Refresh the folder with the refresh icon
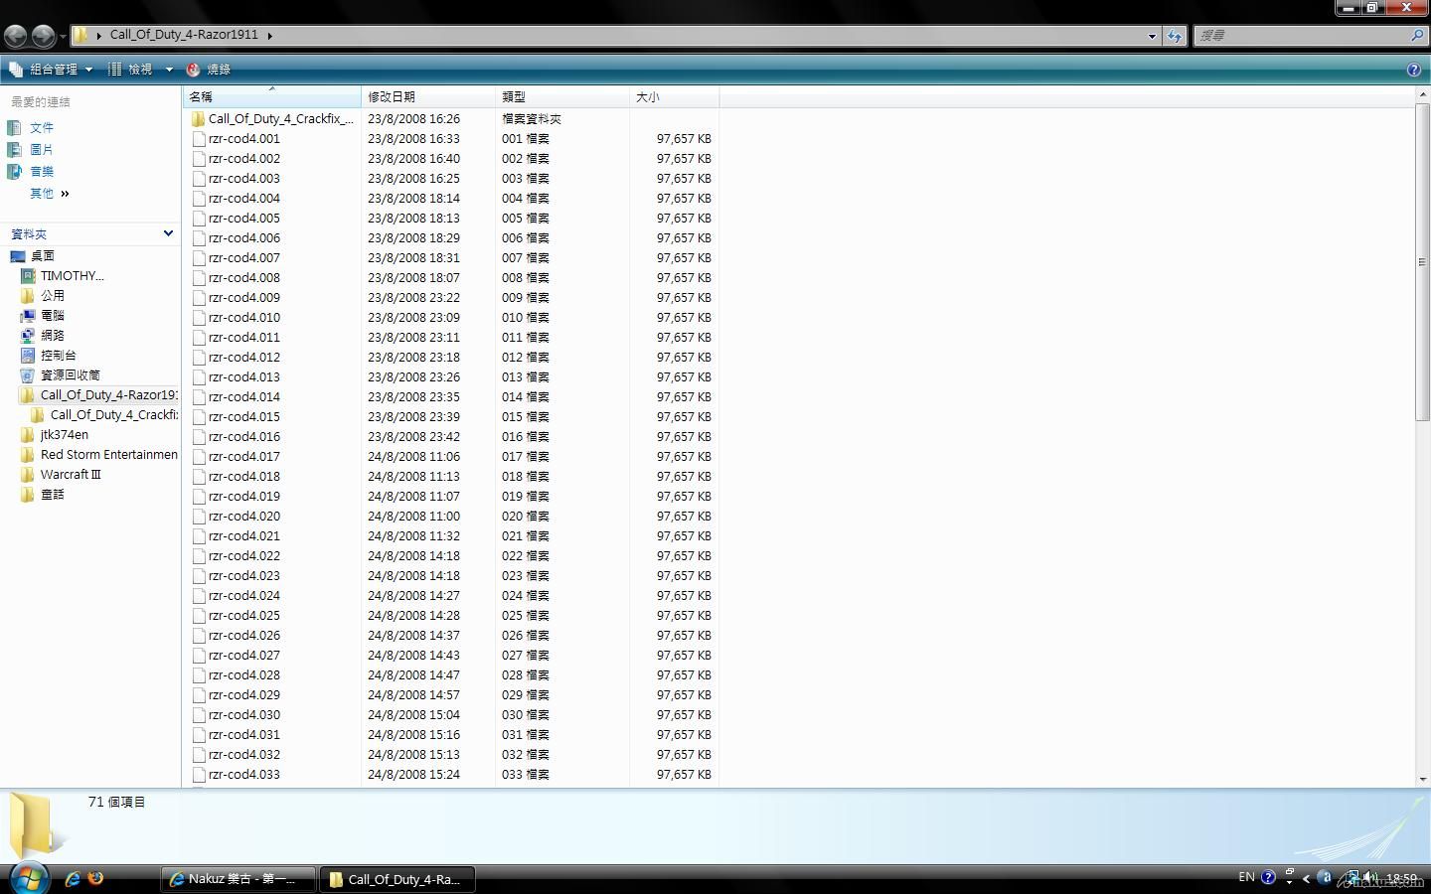Screen dimensions: 1431x894 click(1175, 36)
